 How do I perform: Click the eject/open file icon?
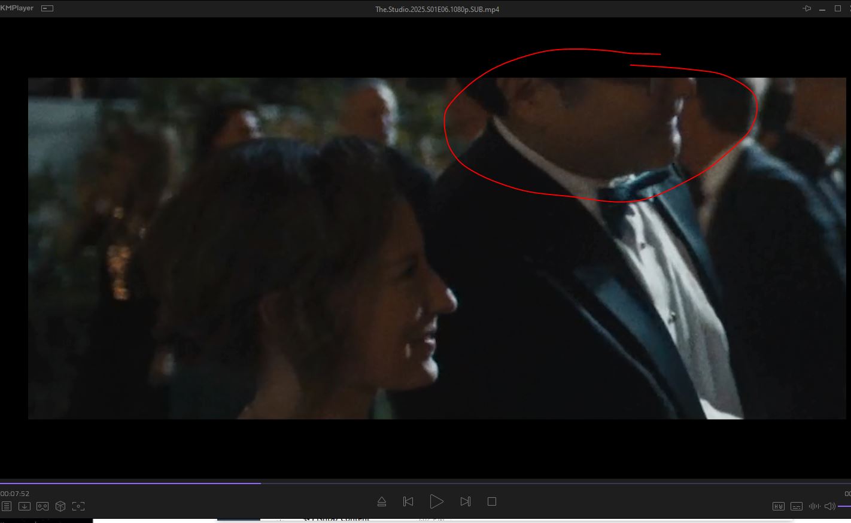point(382,501)
